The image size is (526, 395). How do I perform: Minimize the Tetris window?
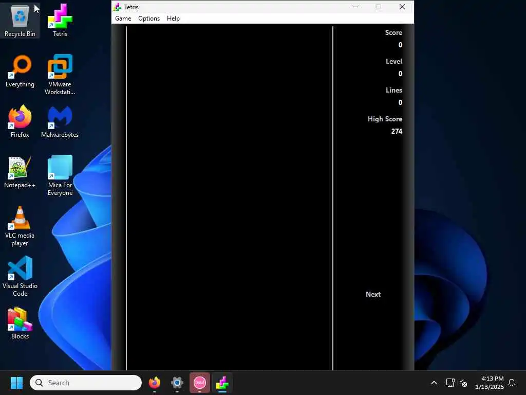[x=355, y=7]
